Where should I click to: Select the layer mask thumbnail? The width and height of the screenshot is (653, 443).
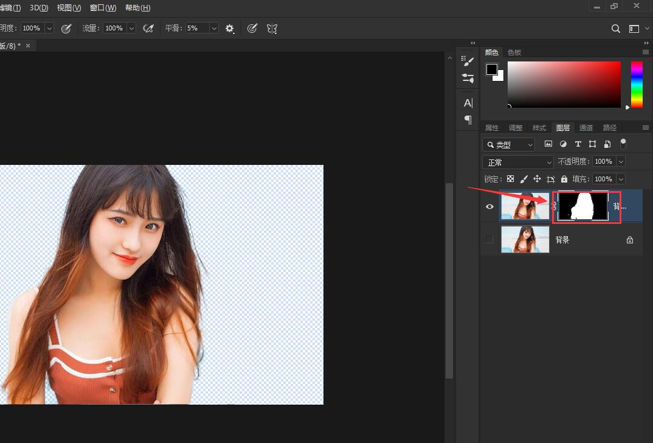583,207
